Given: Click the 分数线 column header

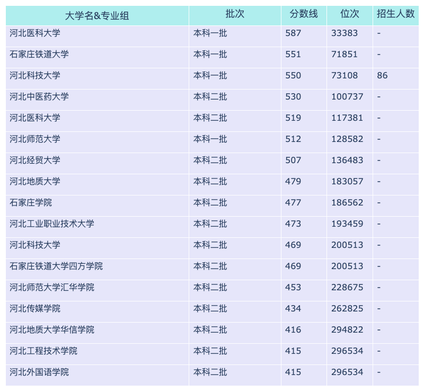Looking at the screenshot, I should pos(304,16).
